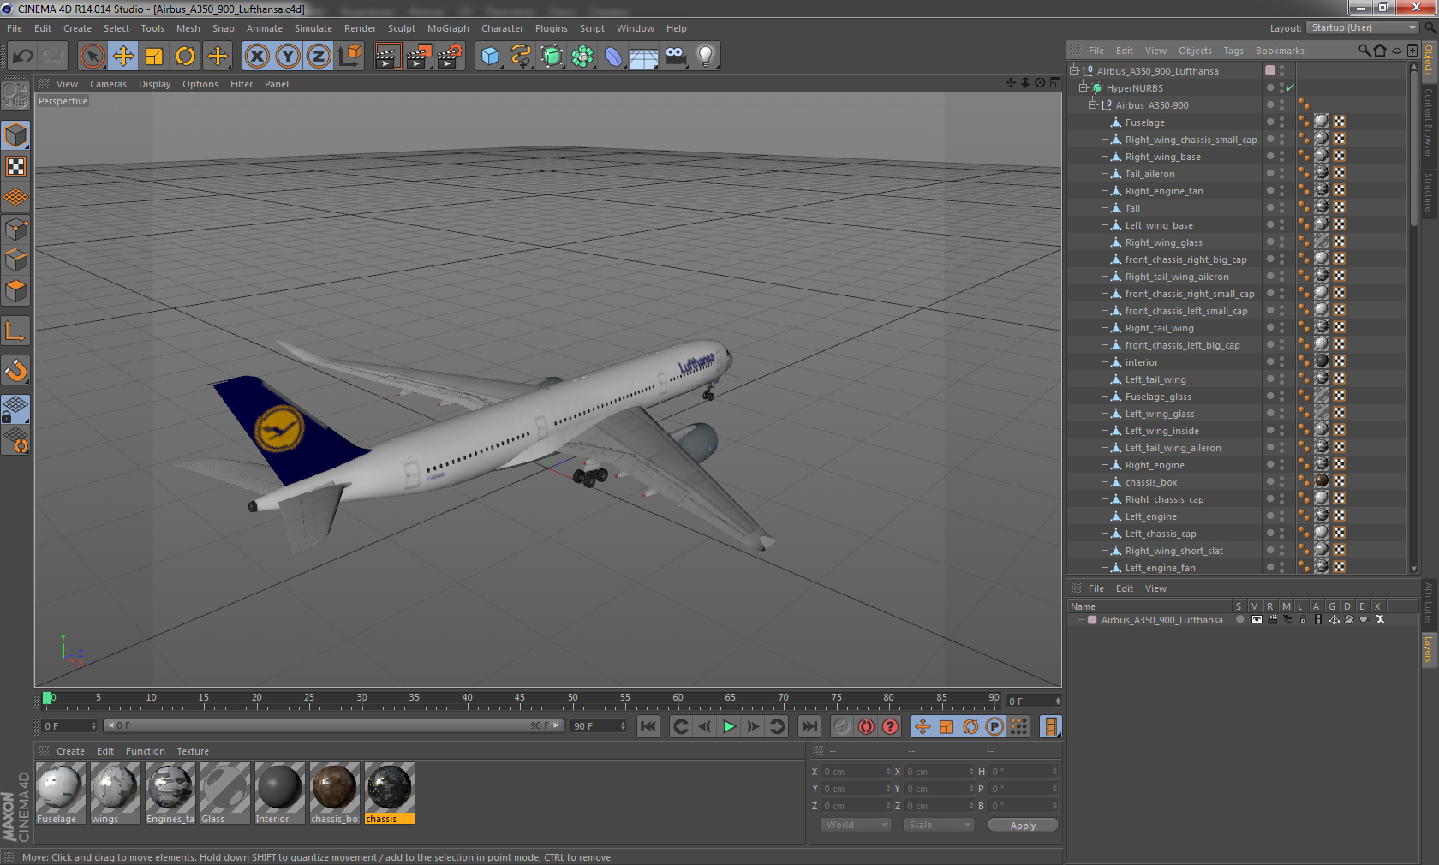Add a HyperNURBS generator
The width and height of the screenshot is (1439, 865).
click(552, 57)
